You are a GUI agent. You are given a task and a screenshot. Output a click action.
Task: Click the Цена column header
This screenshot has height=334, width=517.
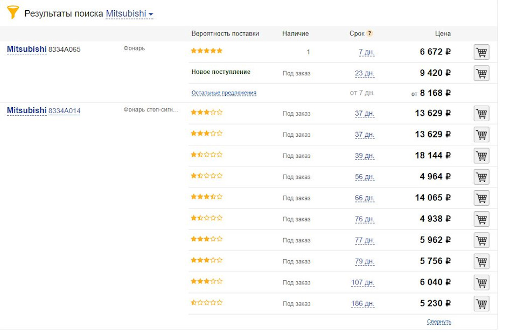coord(443,33)
